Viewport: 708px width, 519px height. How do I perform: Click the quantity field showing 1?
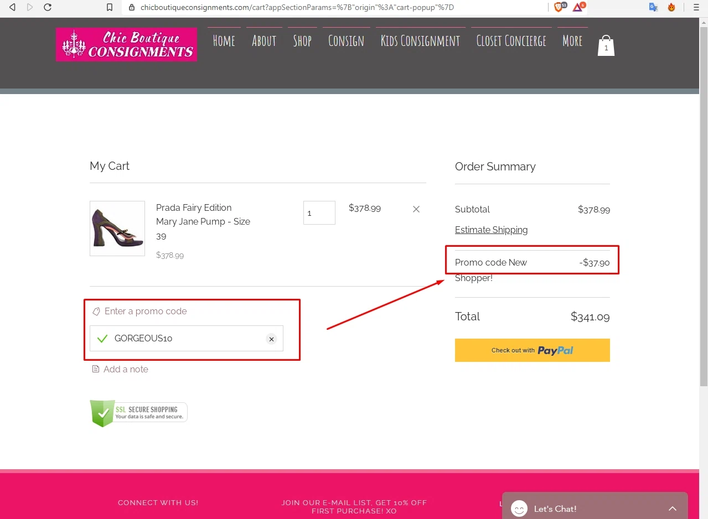(319, 213)
